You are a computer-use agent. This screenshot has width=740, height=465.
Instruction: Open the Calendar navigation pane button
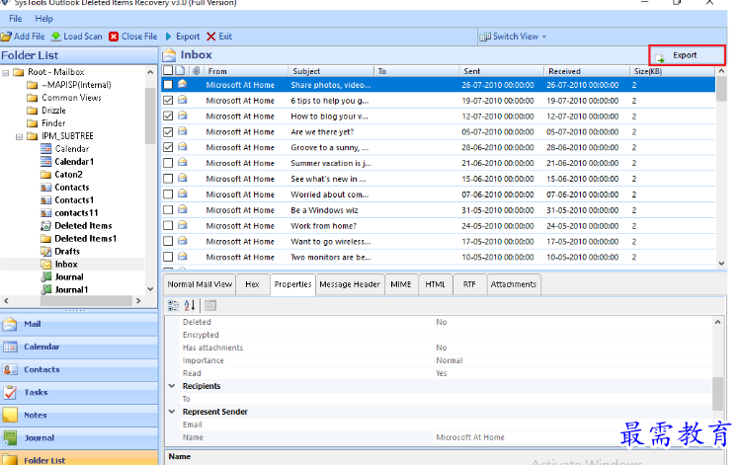pyautogui.click(x=79, y=347)
